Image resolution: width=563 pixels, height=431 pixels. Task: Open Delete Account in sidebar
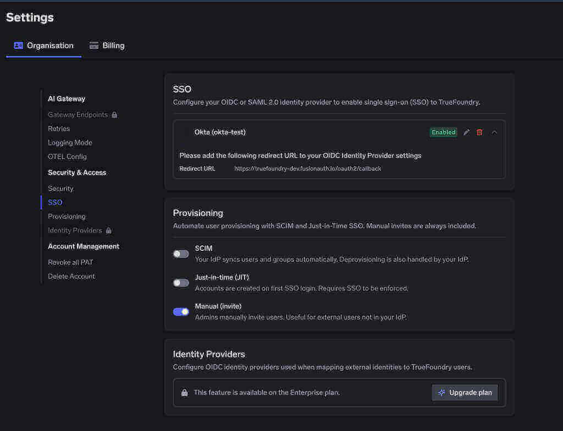point(71,276)
